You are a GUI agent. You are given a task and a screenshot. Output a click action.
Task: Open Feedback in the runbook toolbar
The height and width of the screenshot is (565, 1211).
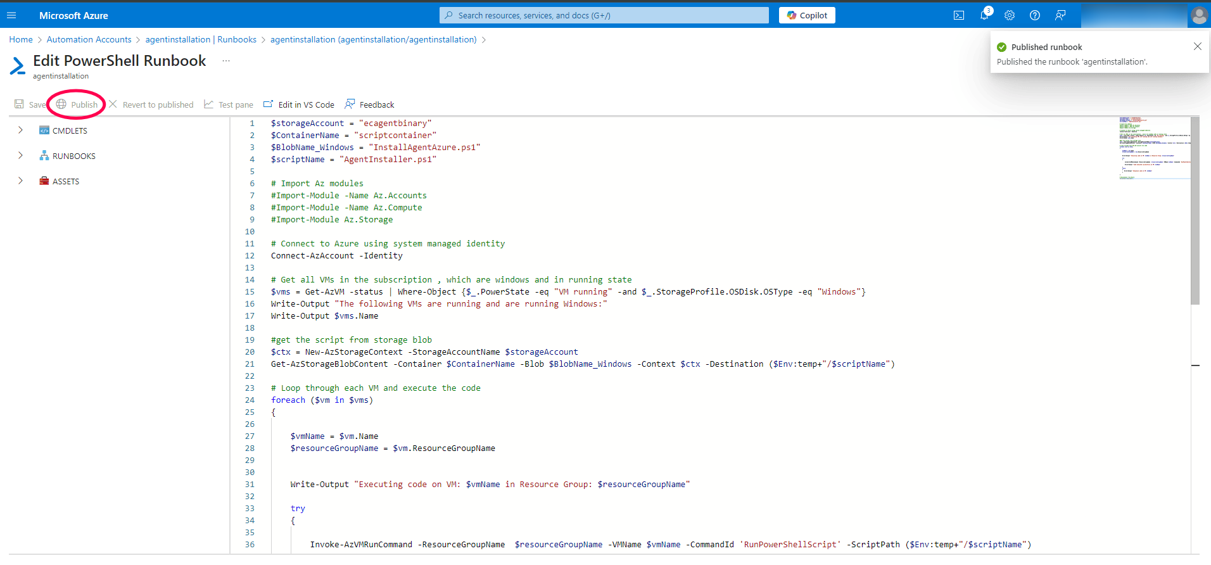pyautogui.click(x=369, y=105)
